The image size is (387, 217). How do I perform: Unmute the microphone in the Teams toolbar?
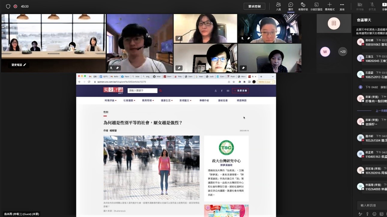pyautogui.click(x=372, y=6)
